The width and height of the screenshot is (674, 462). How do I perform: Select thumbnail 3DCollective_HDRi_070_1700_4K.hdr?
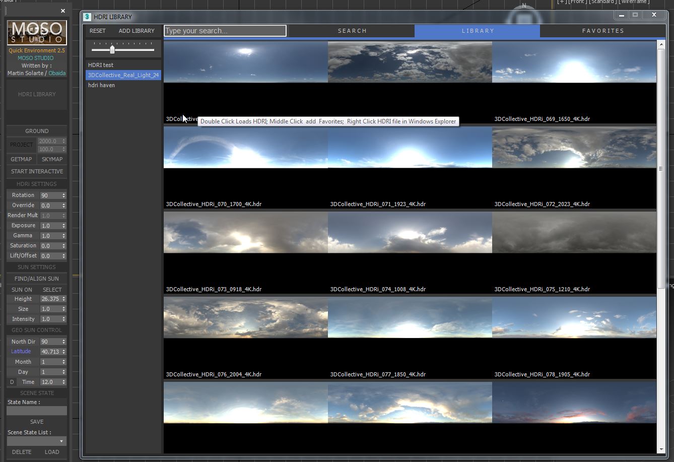[246, 167]
